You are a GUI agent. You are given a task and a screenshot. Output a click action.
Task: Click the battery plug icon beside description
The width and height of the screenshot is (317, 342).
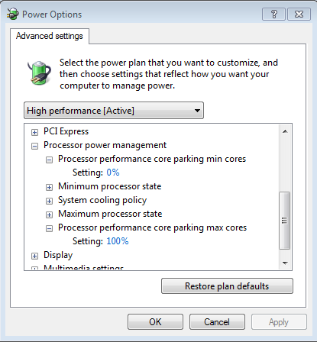[x=39, y=73]
